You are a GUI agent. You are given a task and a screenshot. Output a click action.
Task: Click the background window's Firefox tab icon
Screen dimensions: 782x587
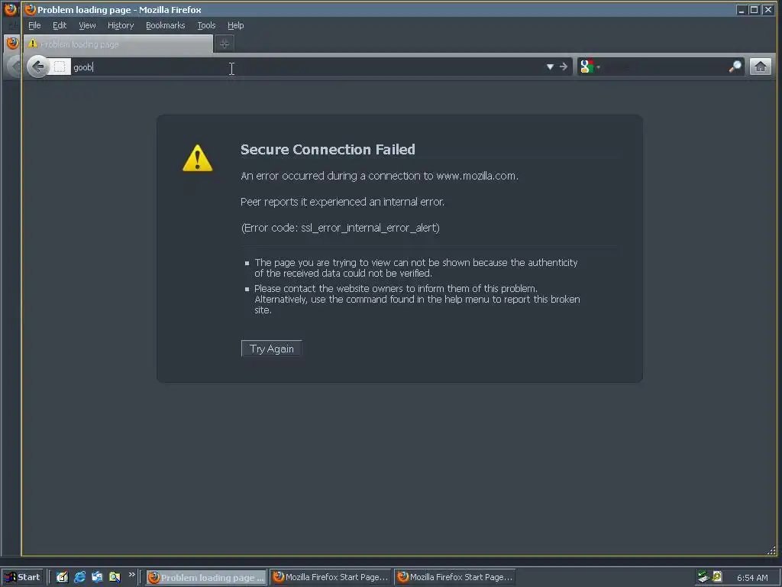coord(12,44)
